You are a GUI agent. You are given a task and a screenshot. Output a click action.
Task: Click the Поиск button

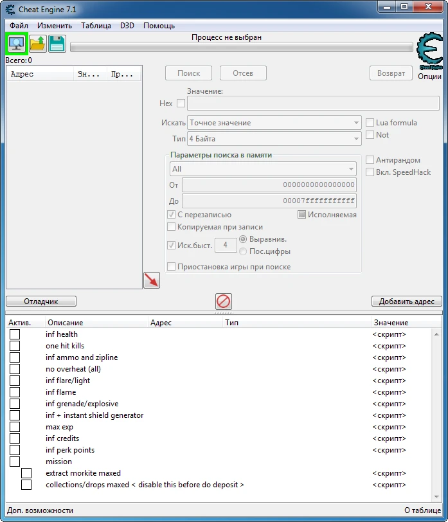[188, 73]
